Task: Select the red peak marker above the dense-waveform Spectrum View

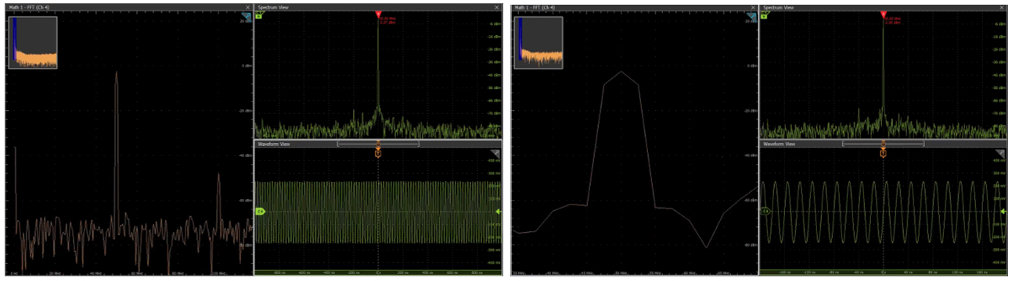Action: [x=378, y=14]
